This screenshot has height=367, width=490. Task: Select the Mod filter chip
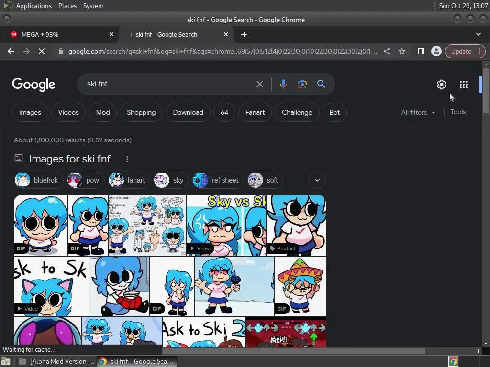pyautogui.click(x=103, y=112)
